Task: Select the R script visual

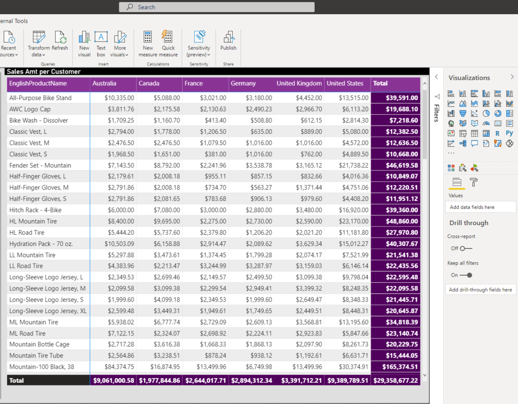Action: click(x=498, y=133)
